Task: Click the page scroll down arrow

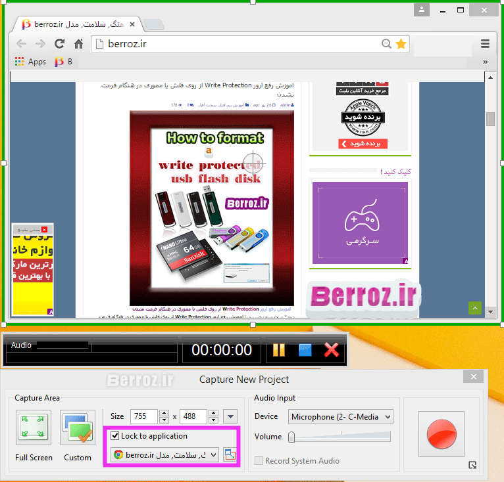Action: pos(490,312)
